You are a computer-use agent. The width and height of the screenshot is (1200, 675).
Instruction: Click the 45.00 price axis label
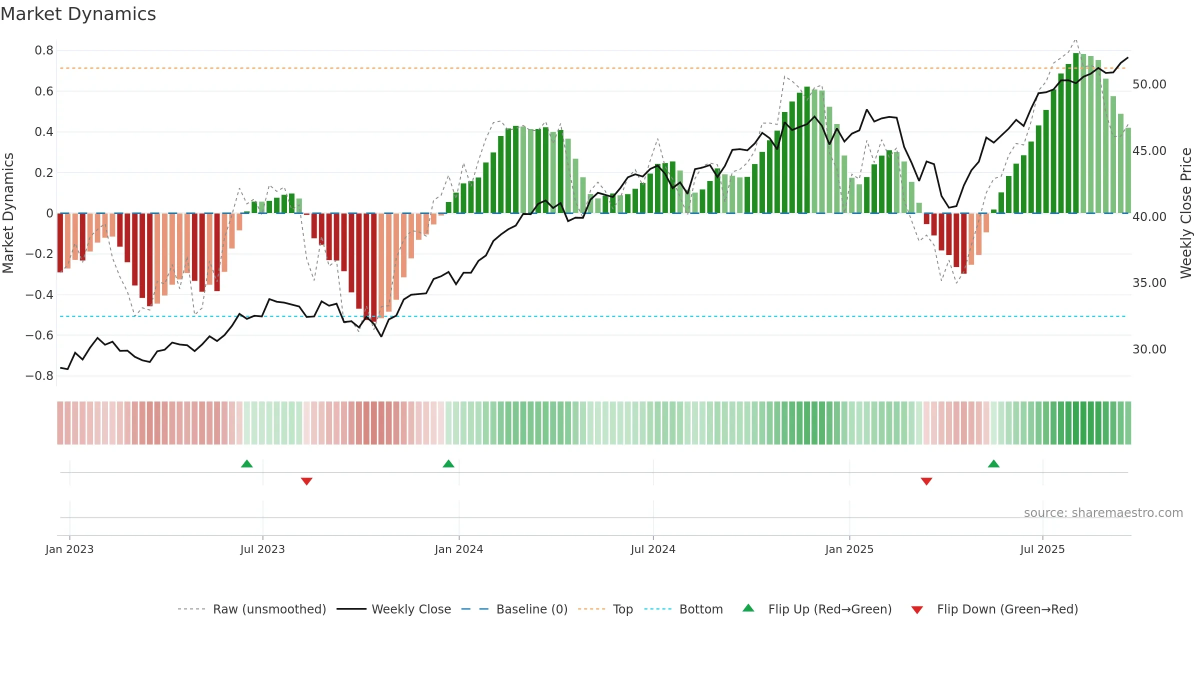(x=1149, y=150)
